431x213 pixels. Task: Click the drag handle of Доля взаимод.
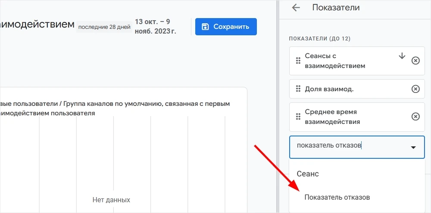pos(298,89)
